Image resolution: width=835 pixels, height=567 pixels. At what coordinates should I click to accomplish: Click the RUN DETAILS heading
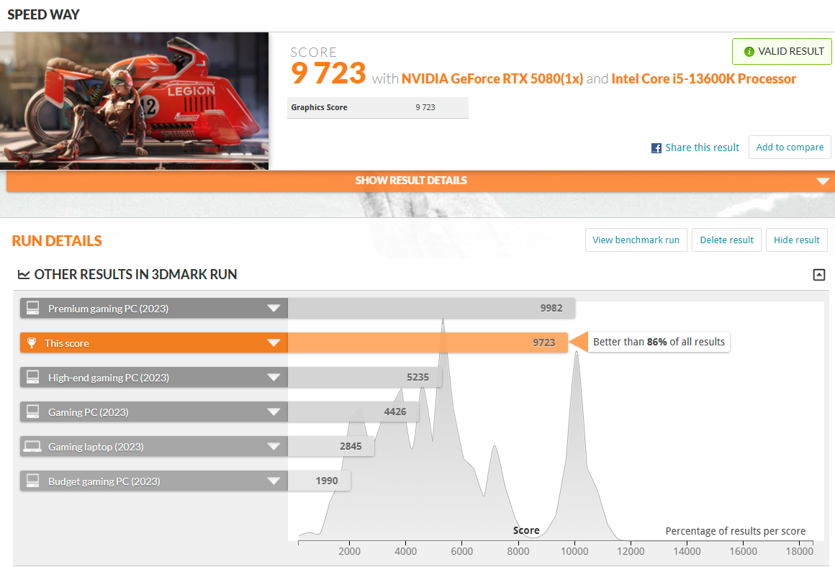57,241
